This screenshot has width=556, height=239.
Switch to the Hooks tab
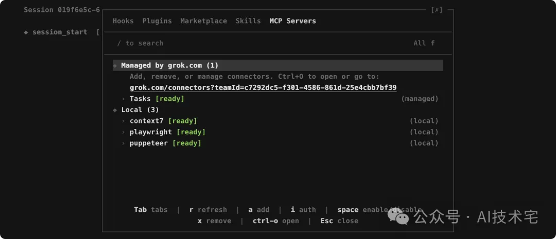123,21
